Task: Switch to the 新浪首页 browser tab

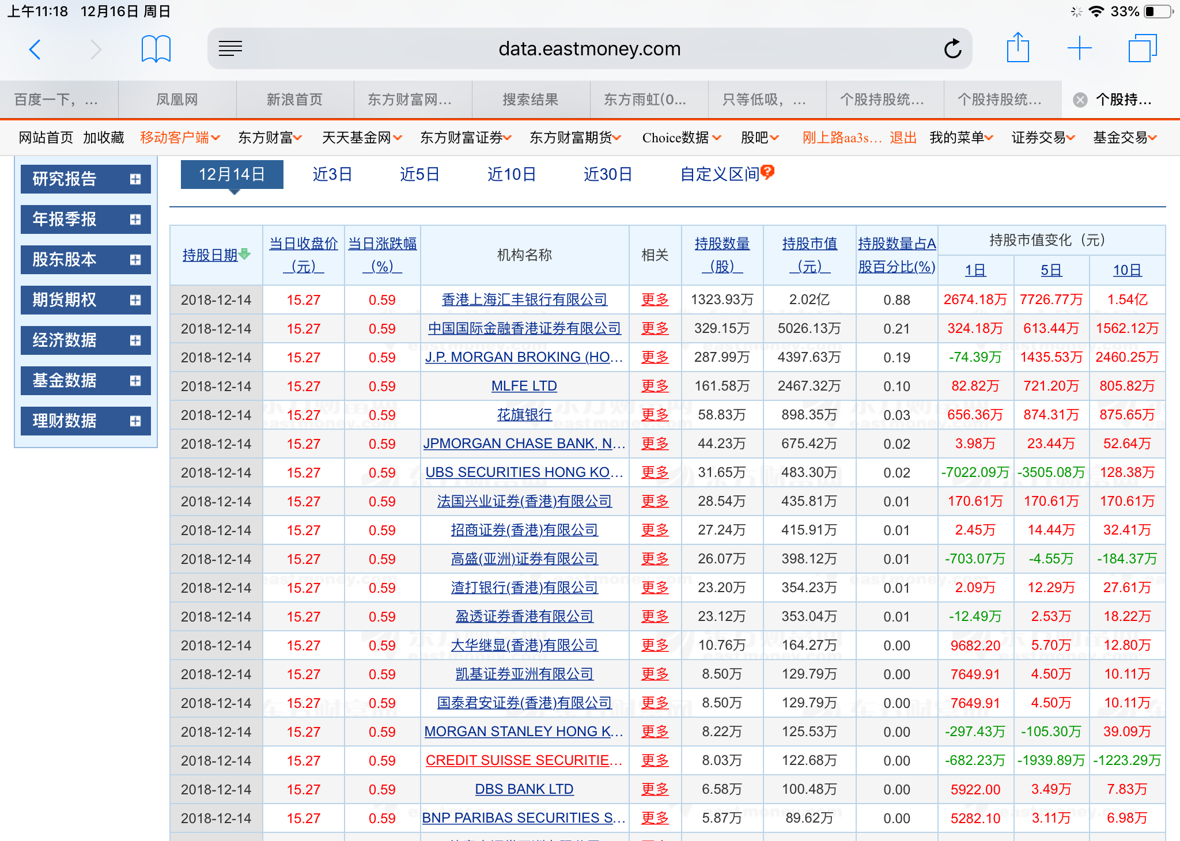Action: [x=295, y=100]
